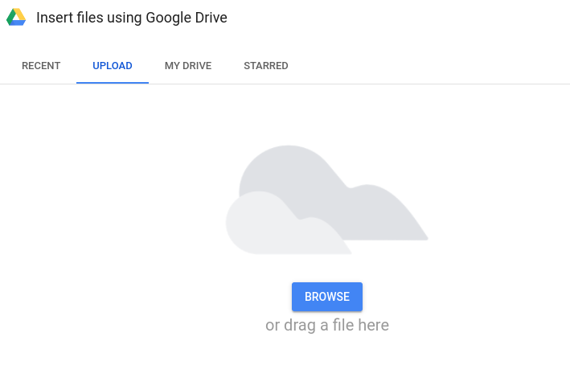Browse for files to upload
This screenshot has height=378, width=570.
coord(327,297)
